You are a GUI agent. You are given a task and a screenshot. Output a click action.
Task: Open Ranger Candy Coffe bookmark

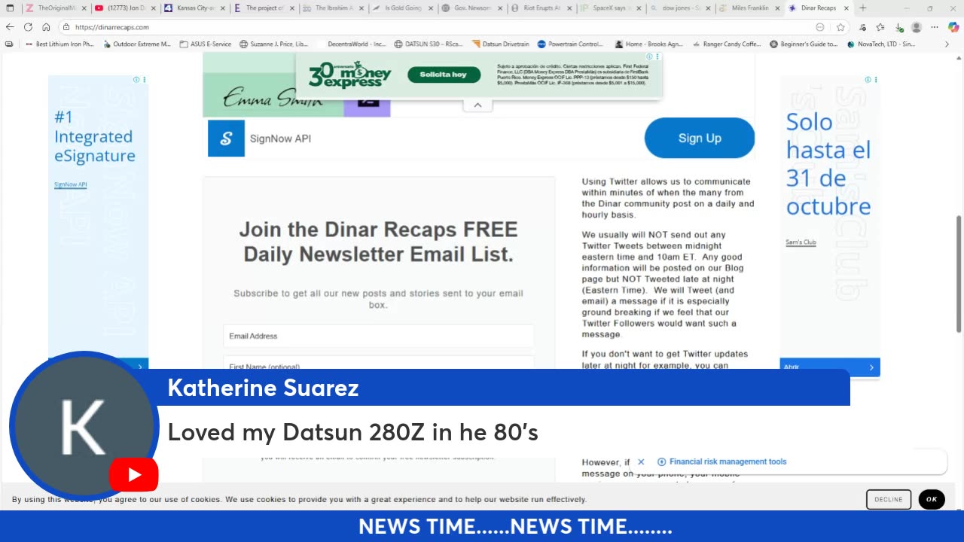[727, 44]
